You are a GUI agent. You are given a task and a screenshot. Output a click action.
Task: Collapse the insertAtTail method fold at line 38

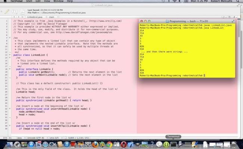pos(10,126)
